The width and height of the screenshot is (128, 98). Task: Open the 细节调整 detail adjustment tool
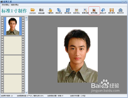[x=94, y=11]
